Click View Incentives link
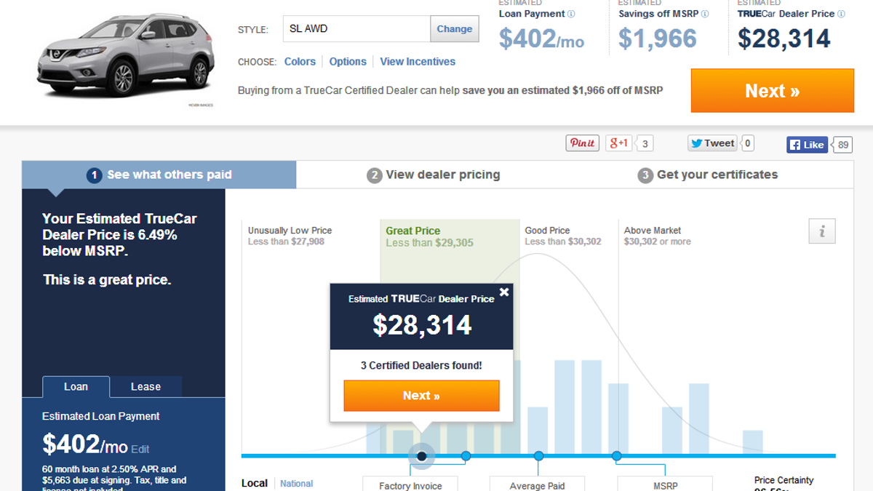 (x=418, y=62)
